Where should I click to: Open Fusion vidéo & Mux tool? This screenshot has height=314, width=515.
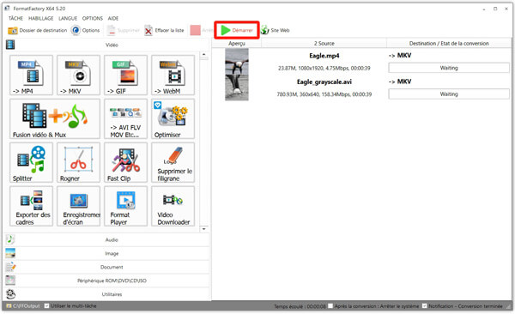click(55, 119)
